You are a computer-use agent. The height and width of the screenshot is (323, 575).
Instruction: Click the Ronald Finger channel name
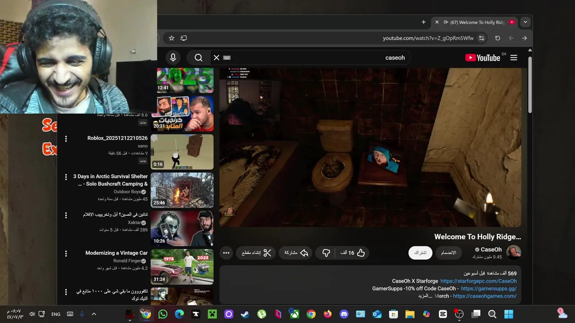point(127,261)
